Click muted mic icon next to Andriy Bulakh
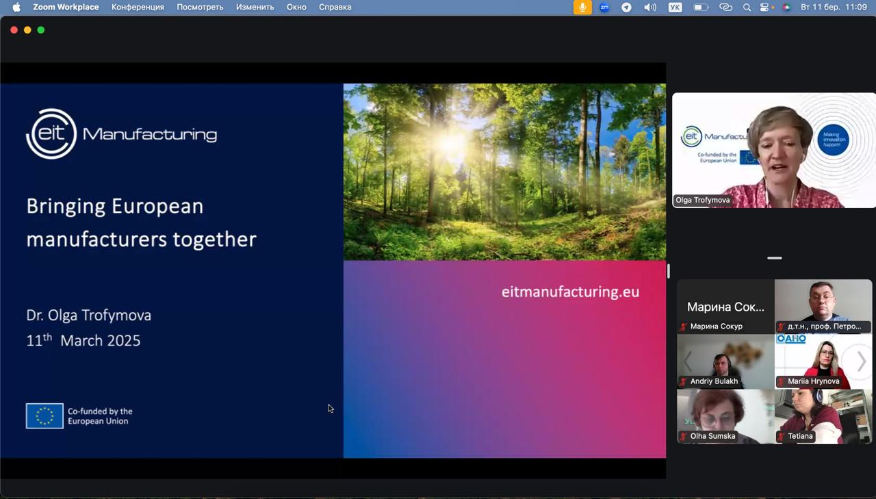 click(683, 381)
